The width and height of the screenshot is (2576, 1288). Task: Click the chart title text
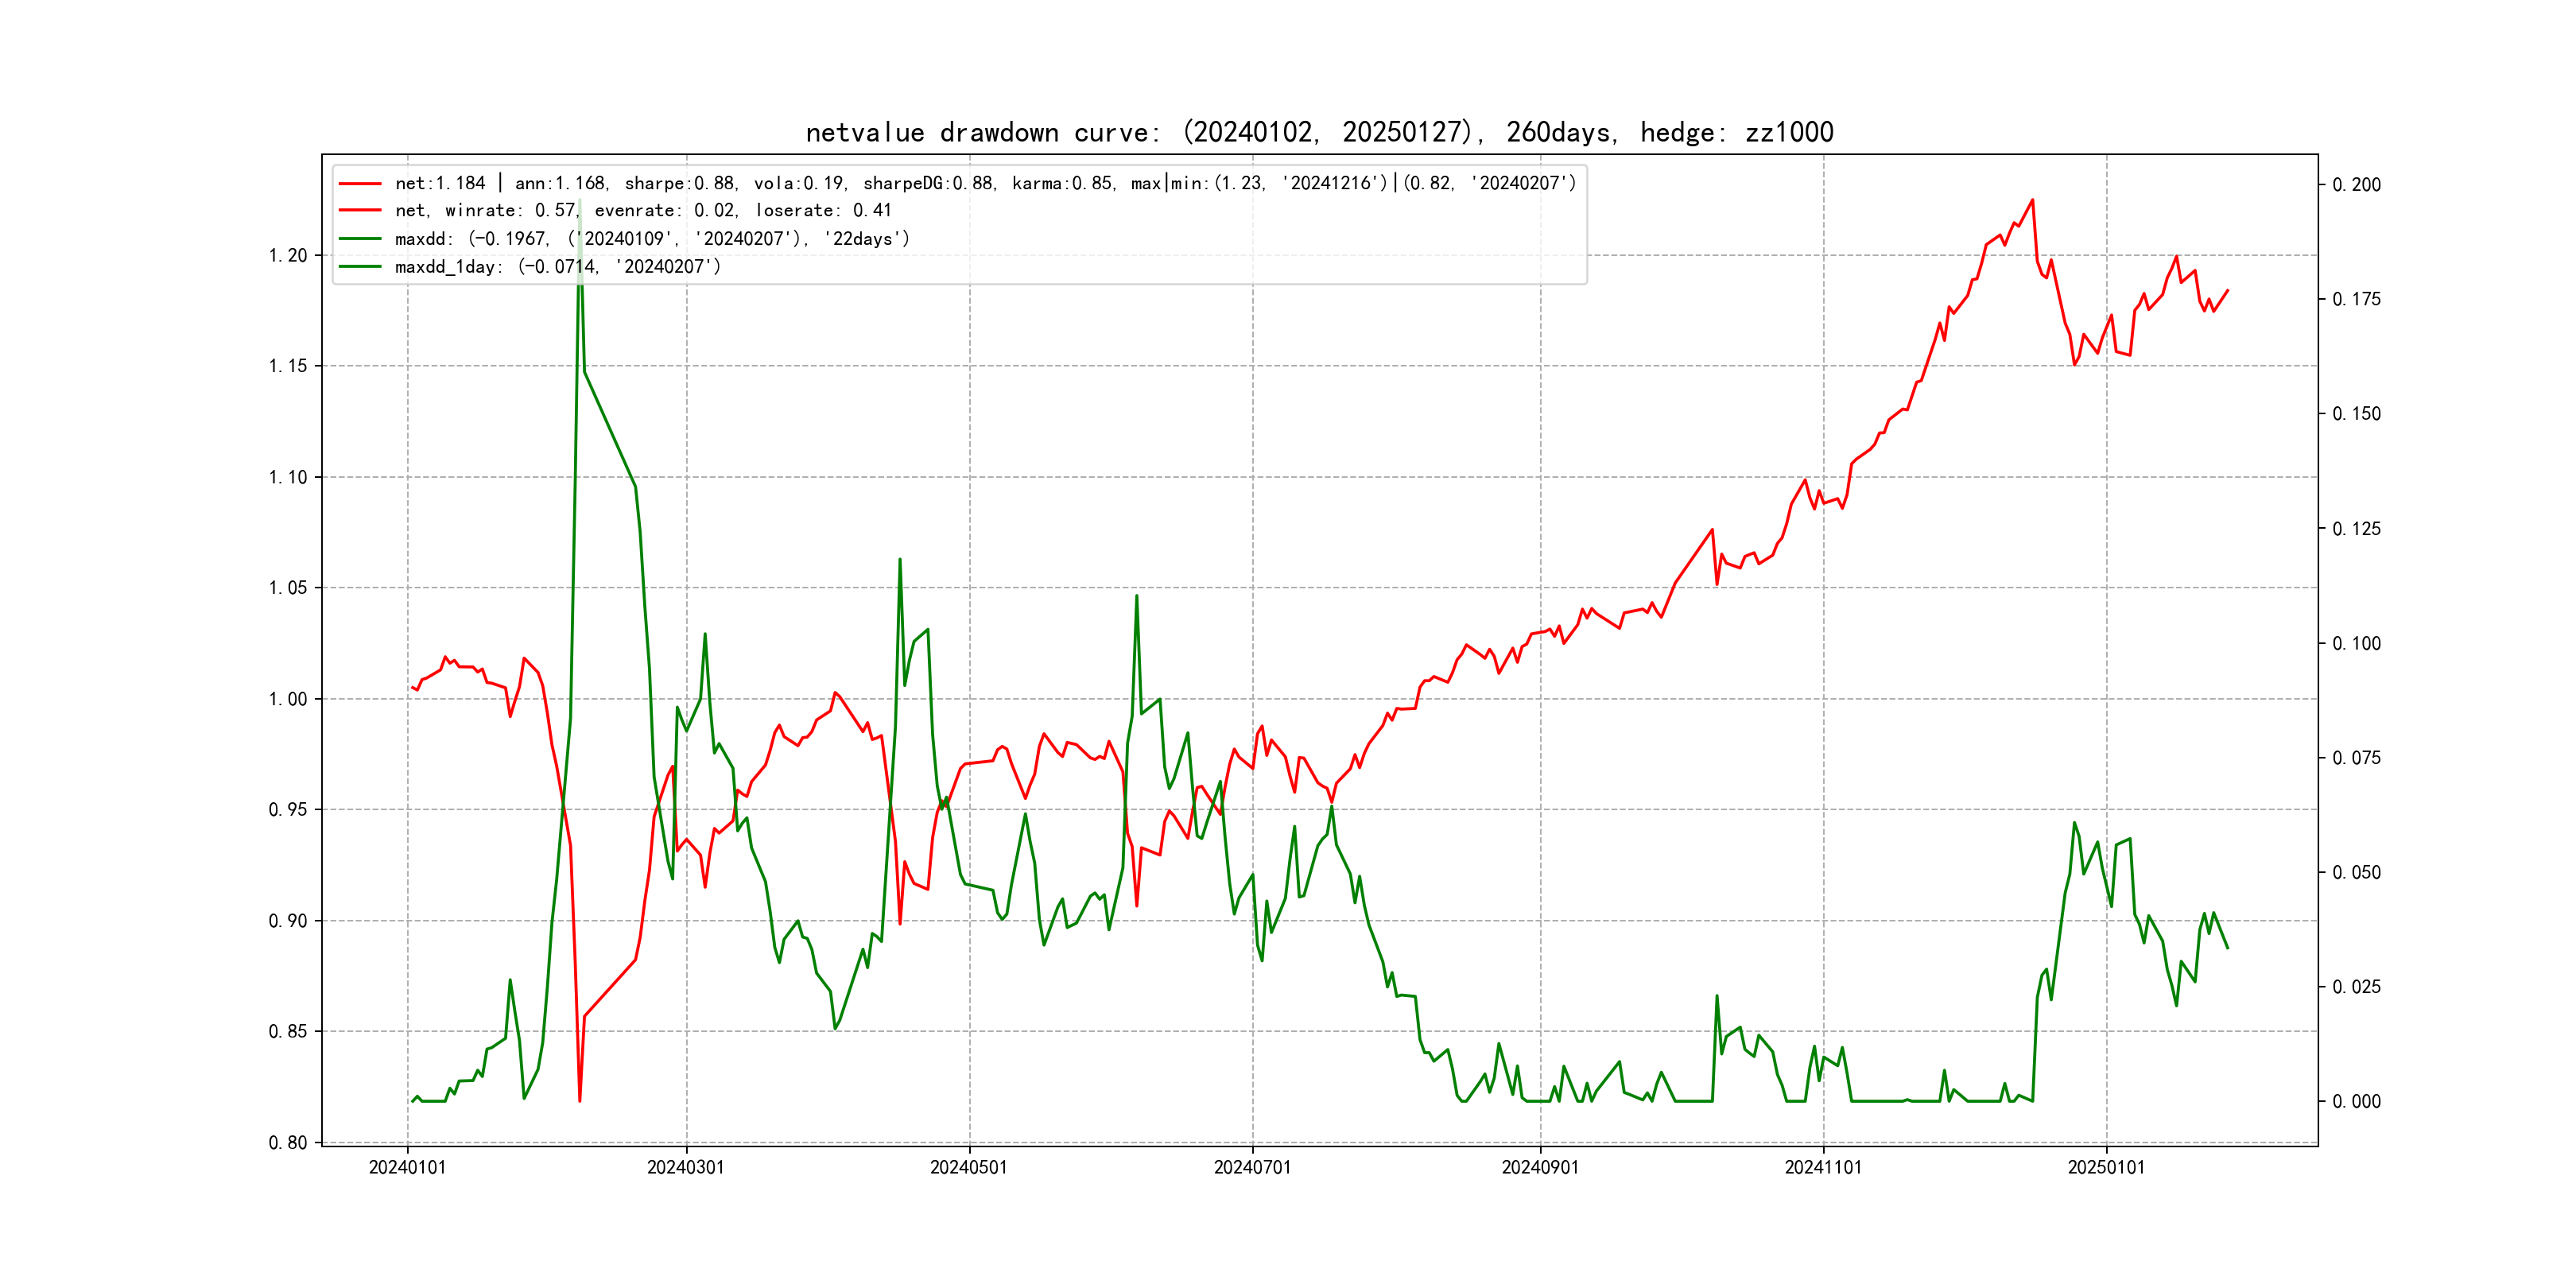pos(1319,132)
